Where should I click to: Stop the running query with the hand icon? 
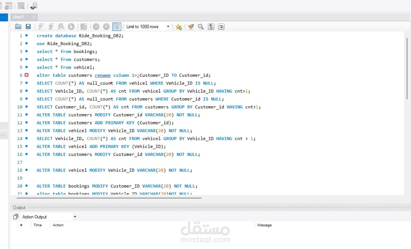(x=71, y=27)
